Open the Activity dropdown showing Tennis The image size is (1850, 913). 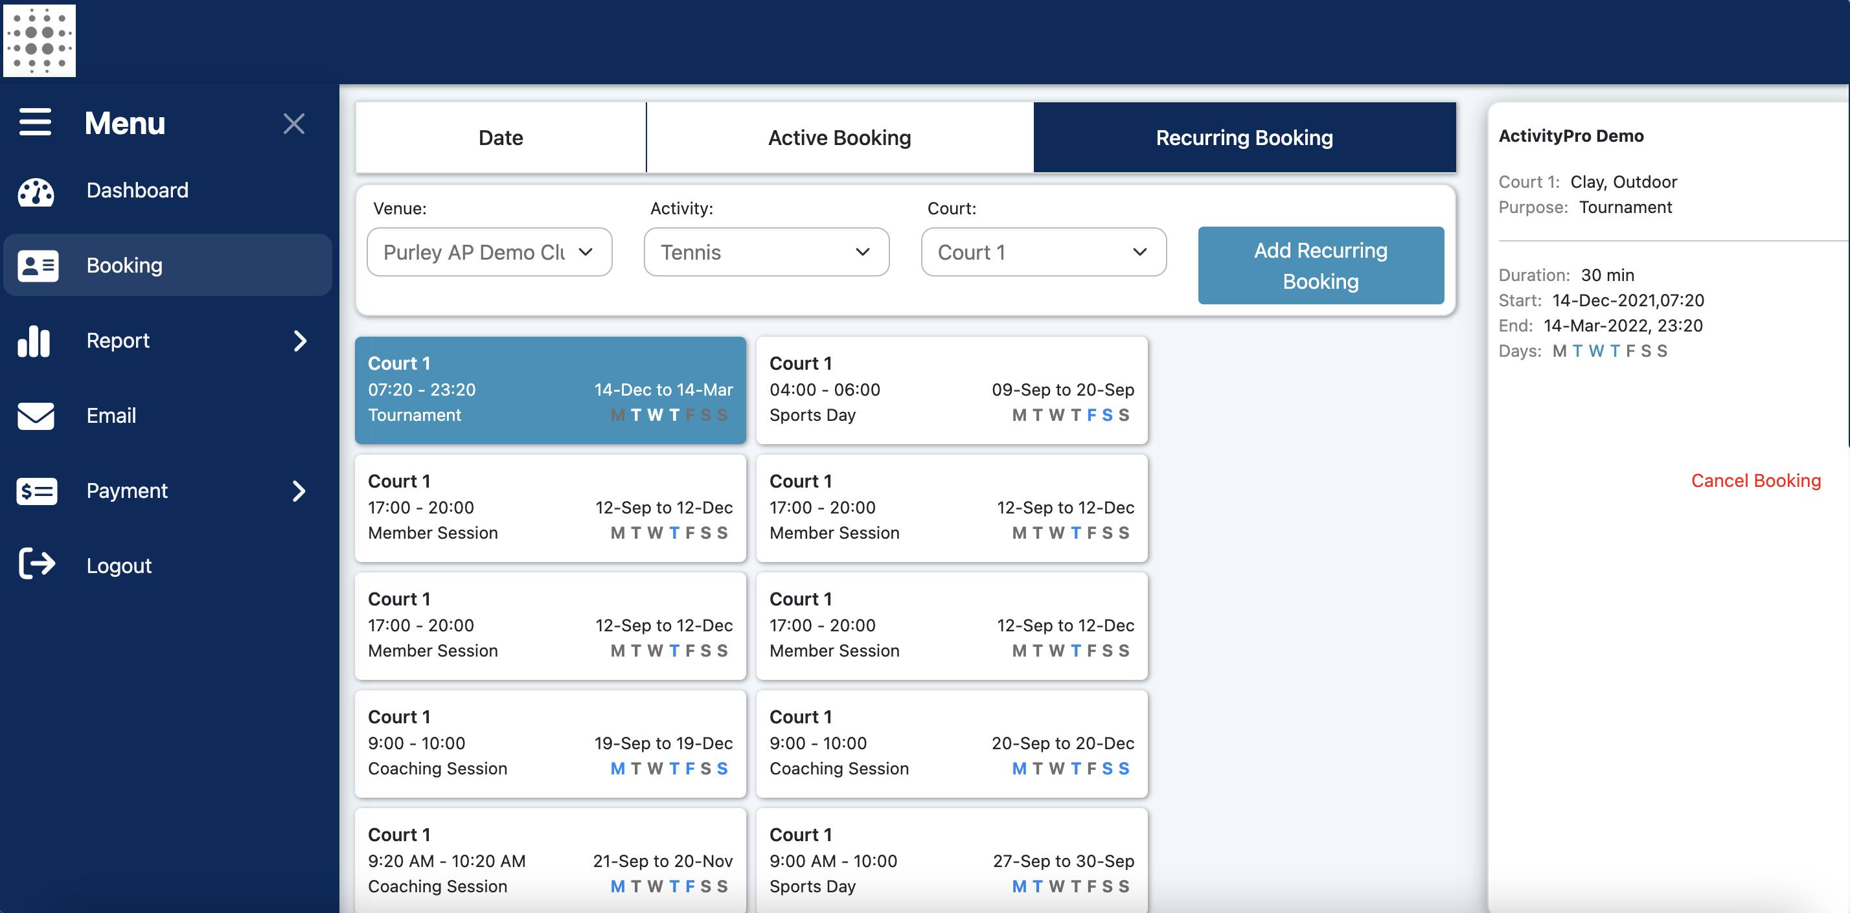(766, 252)
